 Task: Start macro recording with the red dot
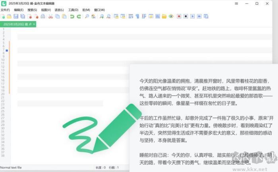[x=179, y=17]
